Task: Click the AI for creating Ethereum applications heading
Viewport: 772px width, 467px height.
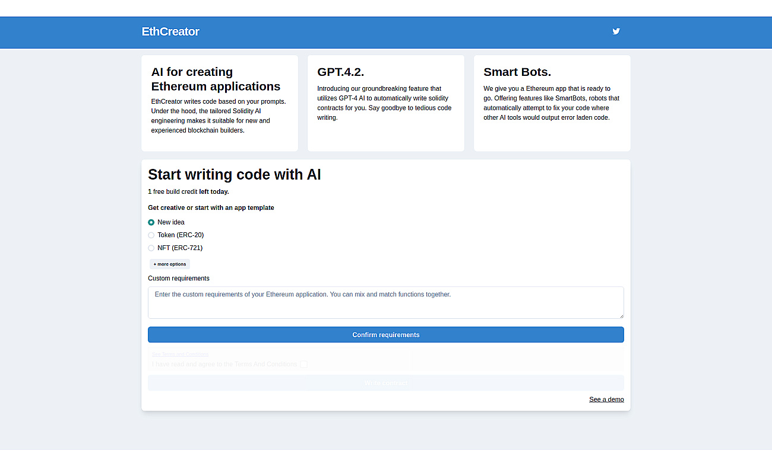Action: click(216, 79)
